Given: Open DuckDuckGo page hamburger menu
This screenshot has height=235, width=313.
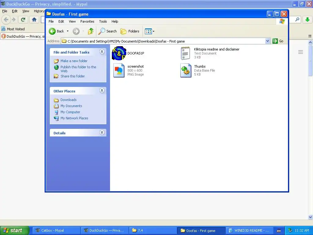Looking at the screenshot, I should pyautogui.click(x=300, y=52).
